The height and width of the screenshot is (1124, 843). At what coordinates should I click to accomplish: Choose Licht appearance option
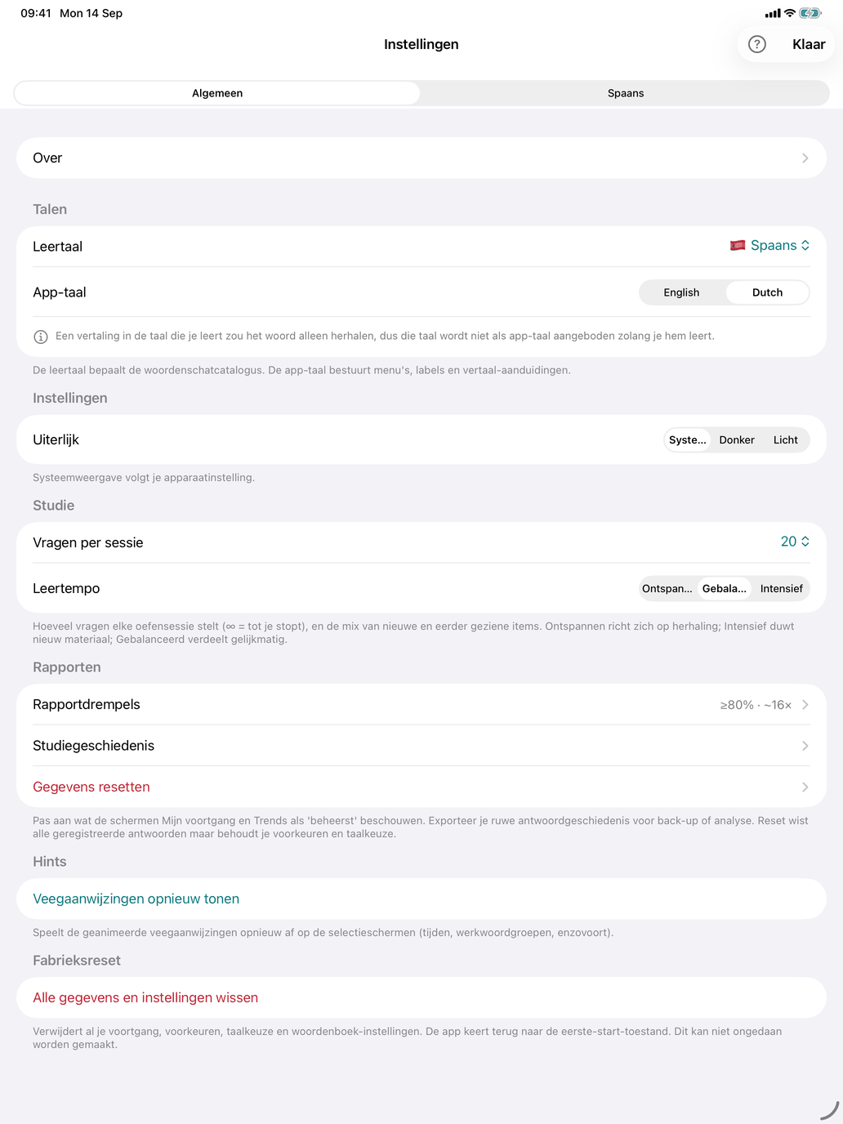coord(785,439)
